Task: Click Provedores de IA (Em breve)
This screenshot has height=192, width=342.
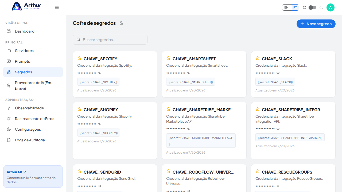Action: tap(33, 86)
